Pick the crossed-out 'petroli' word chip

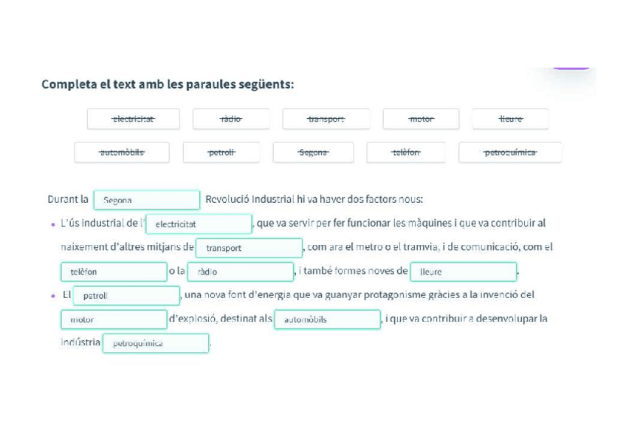pos(221,153)
